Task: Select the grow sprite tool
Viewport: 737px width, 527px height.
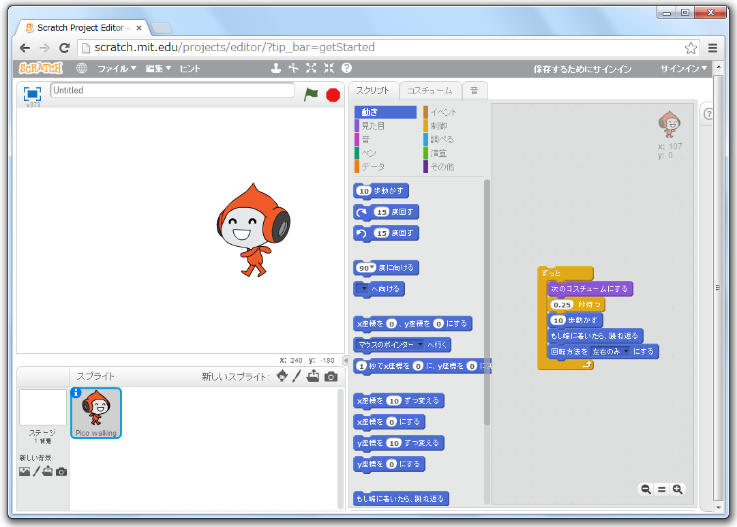Action: pyautogui.click(x=311, y=68)
